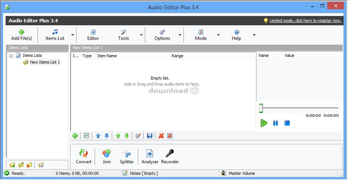Click the rename items list folder icon

[21, 165]
